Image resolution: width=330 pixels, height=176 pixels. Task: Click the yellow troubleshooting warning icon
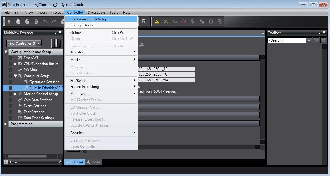tap(157, 21)
